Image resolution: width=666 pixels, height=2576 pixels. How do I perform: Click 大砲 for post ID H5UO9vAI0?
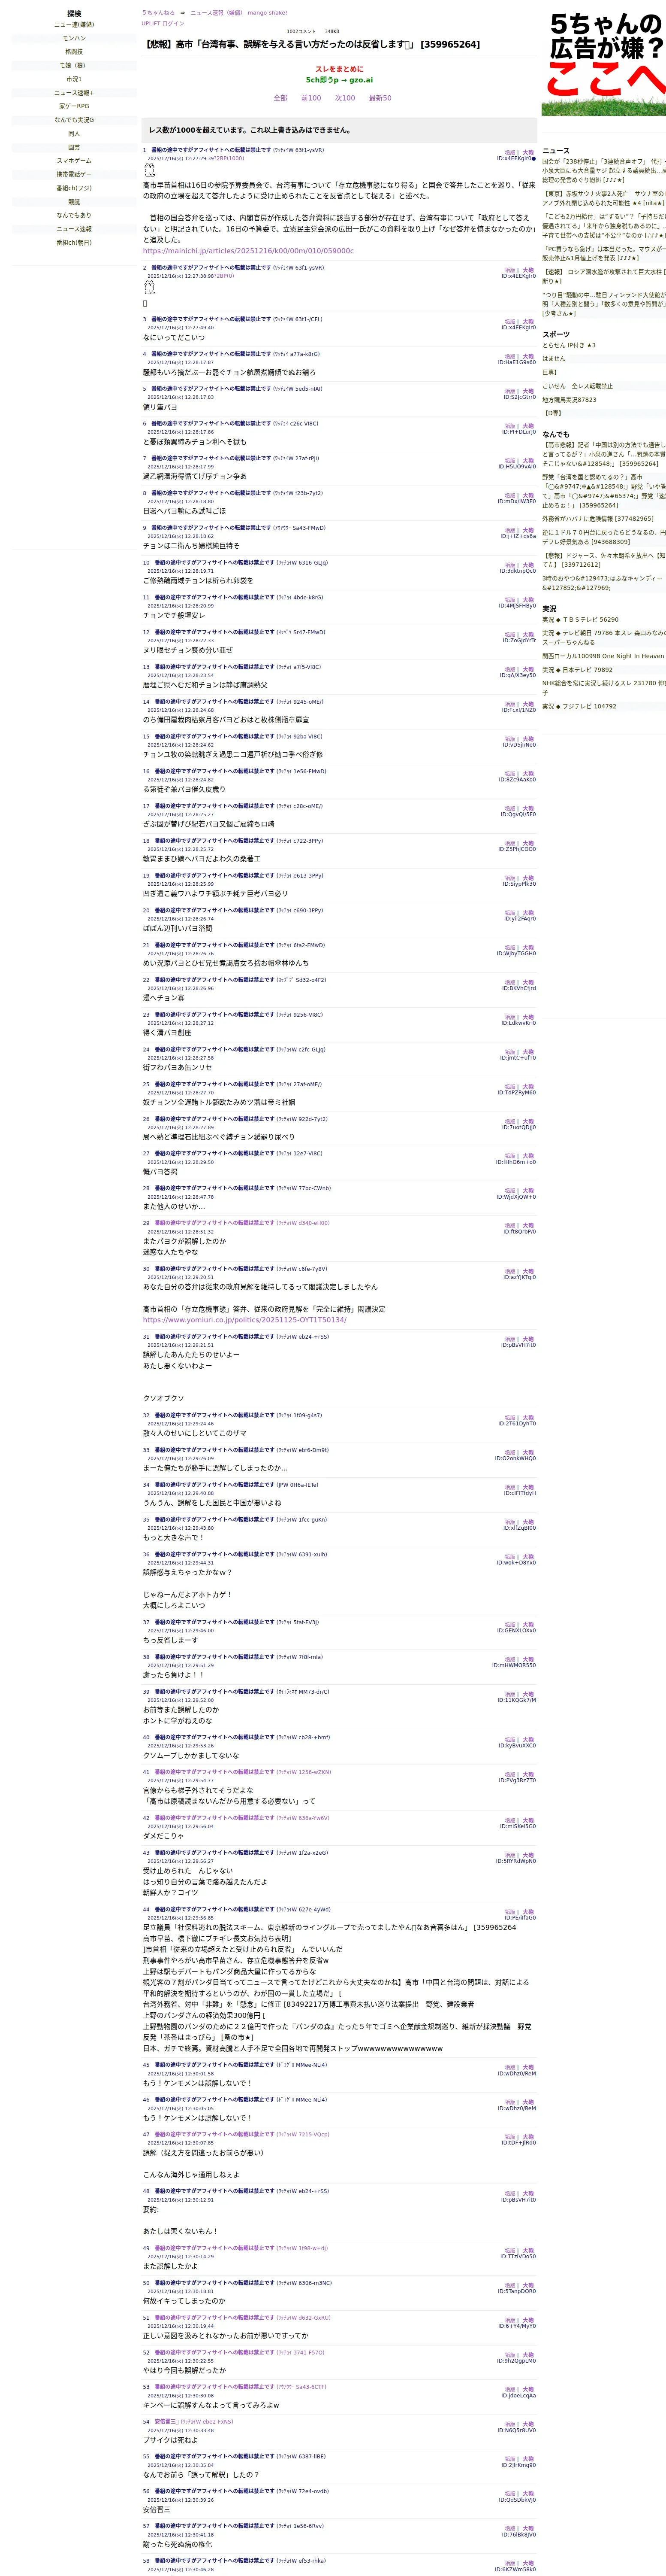tap(528, 461)
